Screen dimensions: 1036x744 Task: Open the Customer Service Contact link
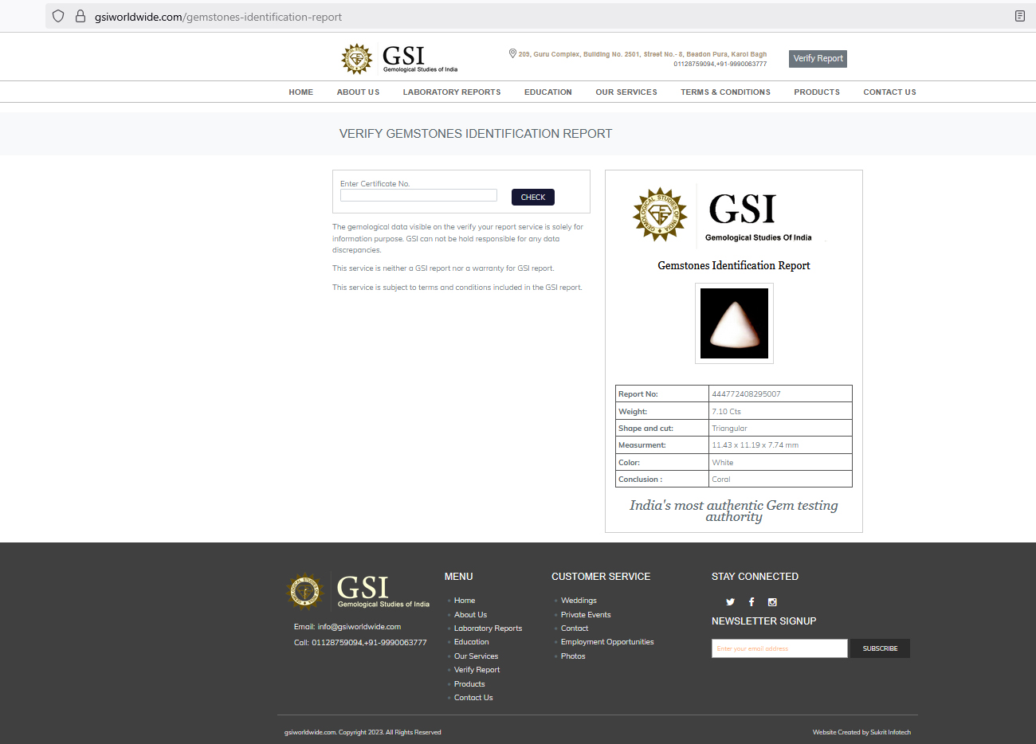point(575,628)
